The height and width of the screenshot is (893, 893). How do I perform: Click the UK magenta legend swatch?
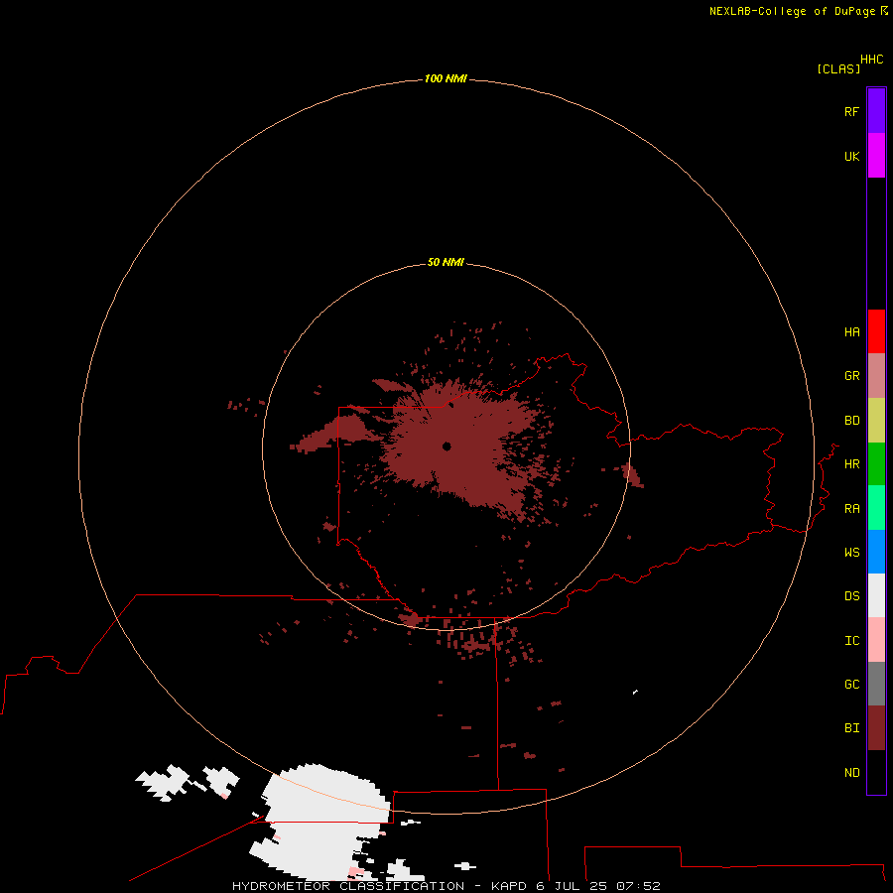pos(876,156)
